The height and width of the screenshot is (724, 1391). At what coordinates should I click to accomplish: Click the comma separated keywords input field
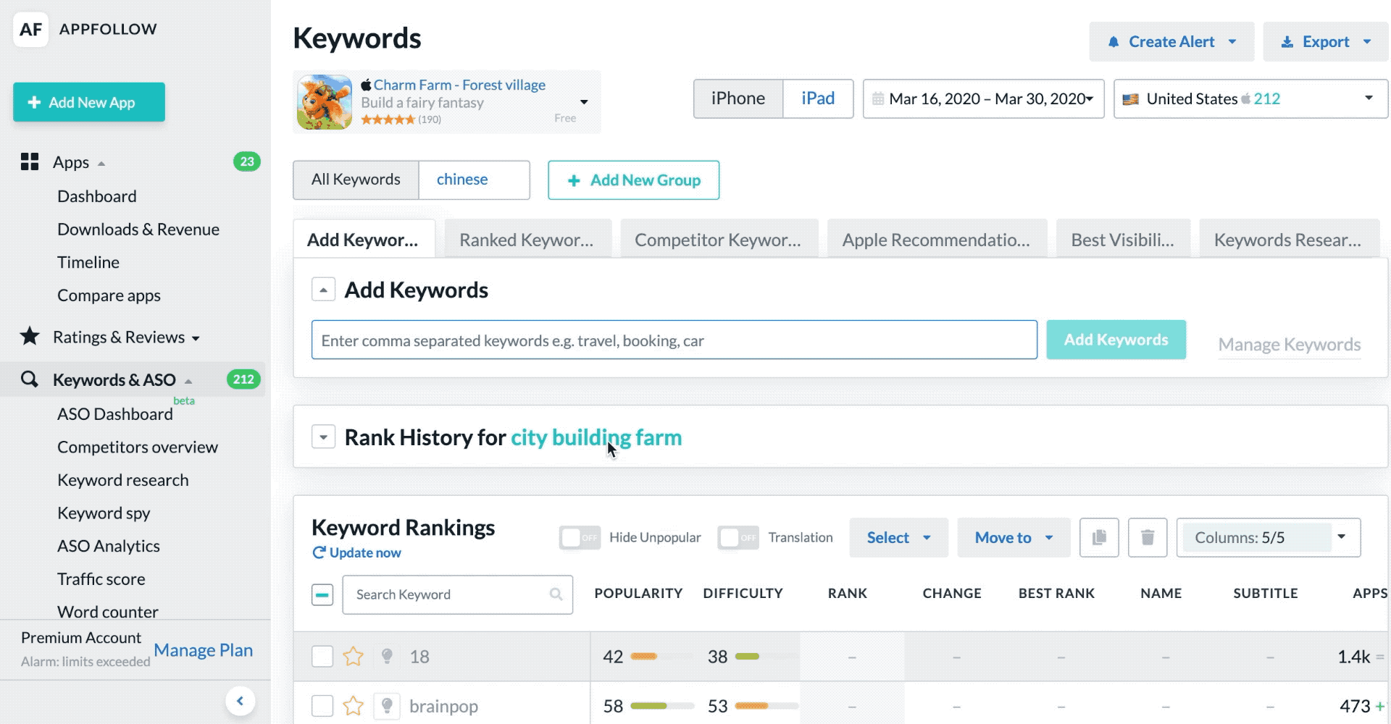[674, 340]
